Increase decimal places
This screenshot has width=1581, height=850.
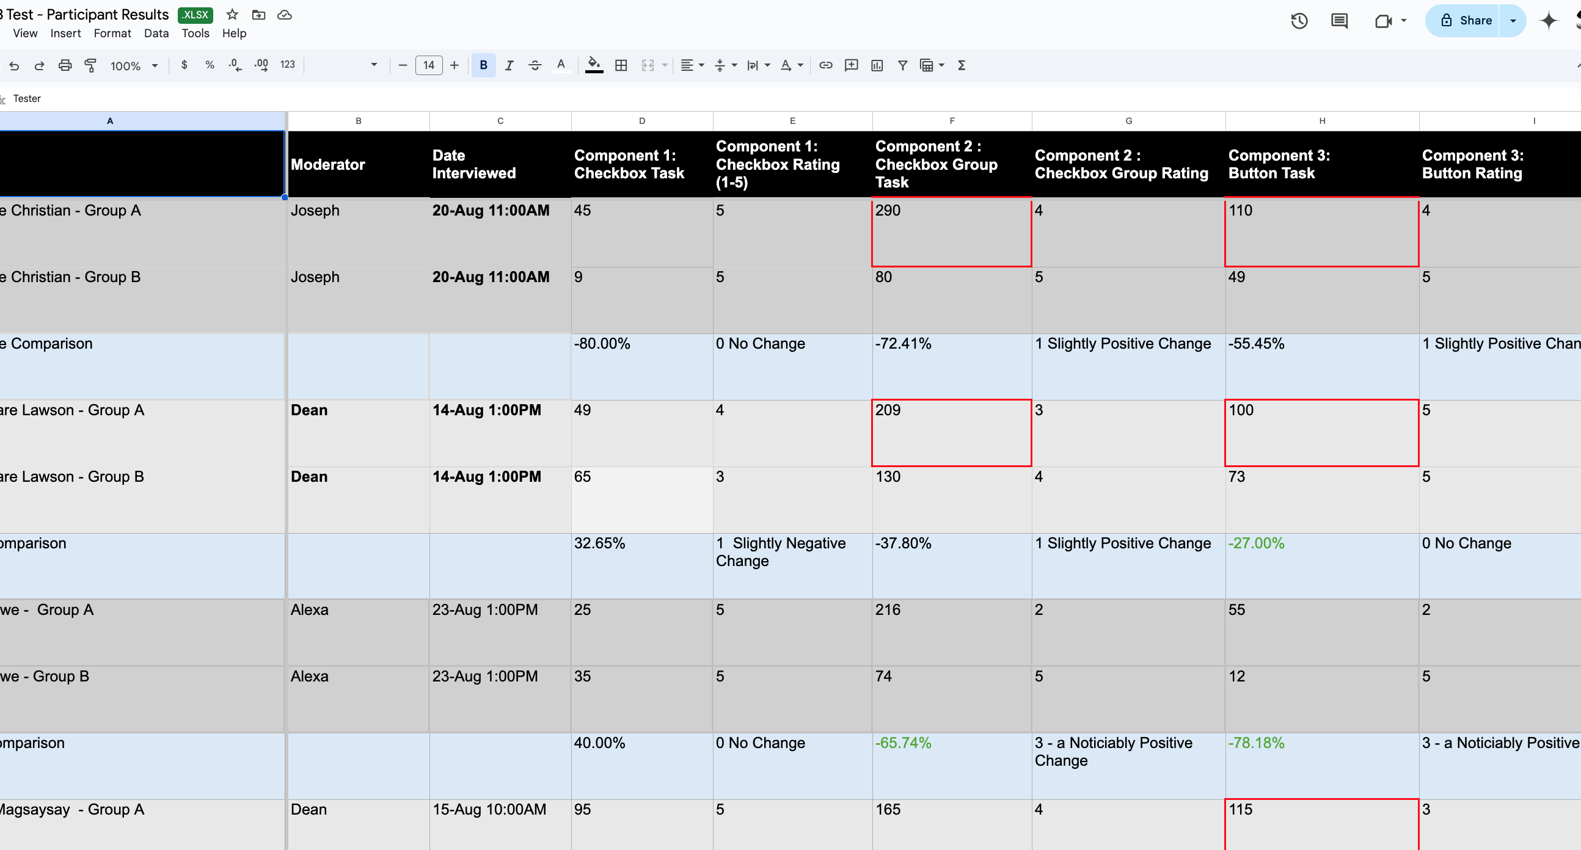tap(261, 65)
